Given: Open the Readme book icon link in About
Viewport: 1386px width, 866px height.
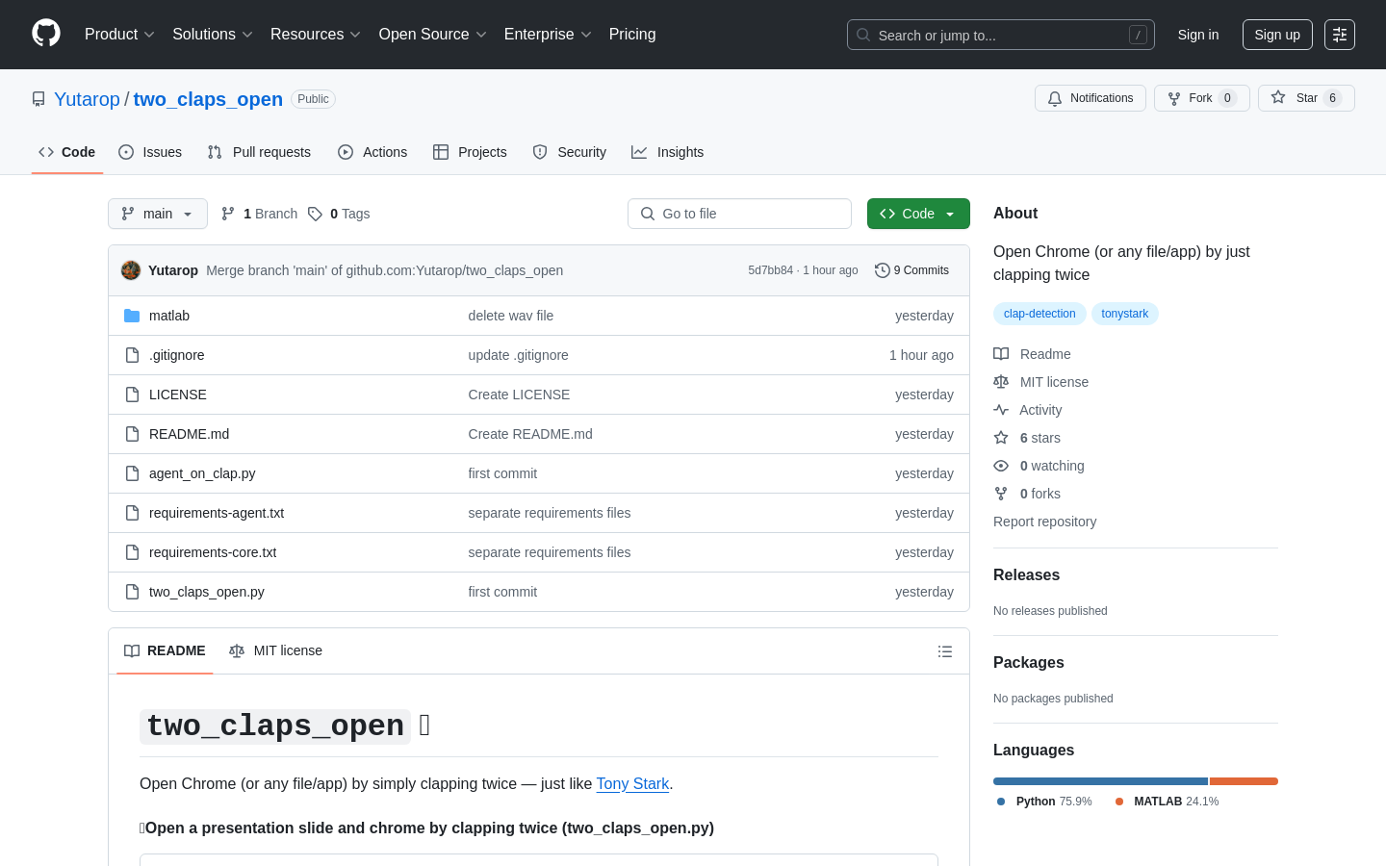Looking at the screenshot, I should [x=1001, y=354].
